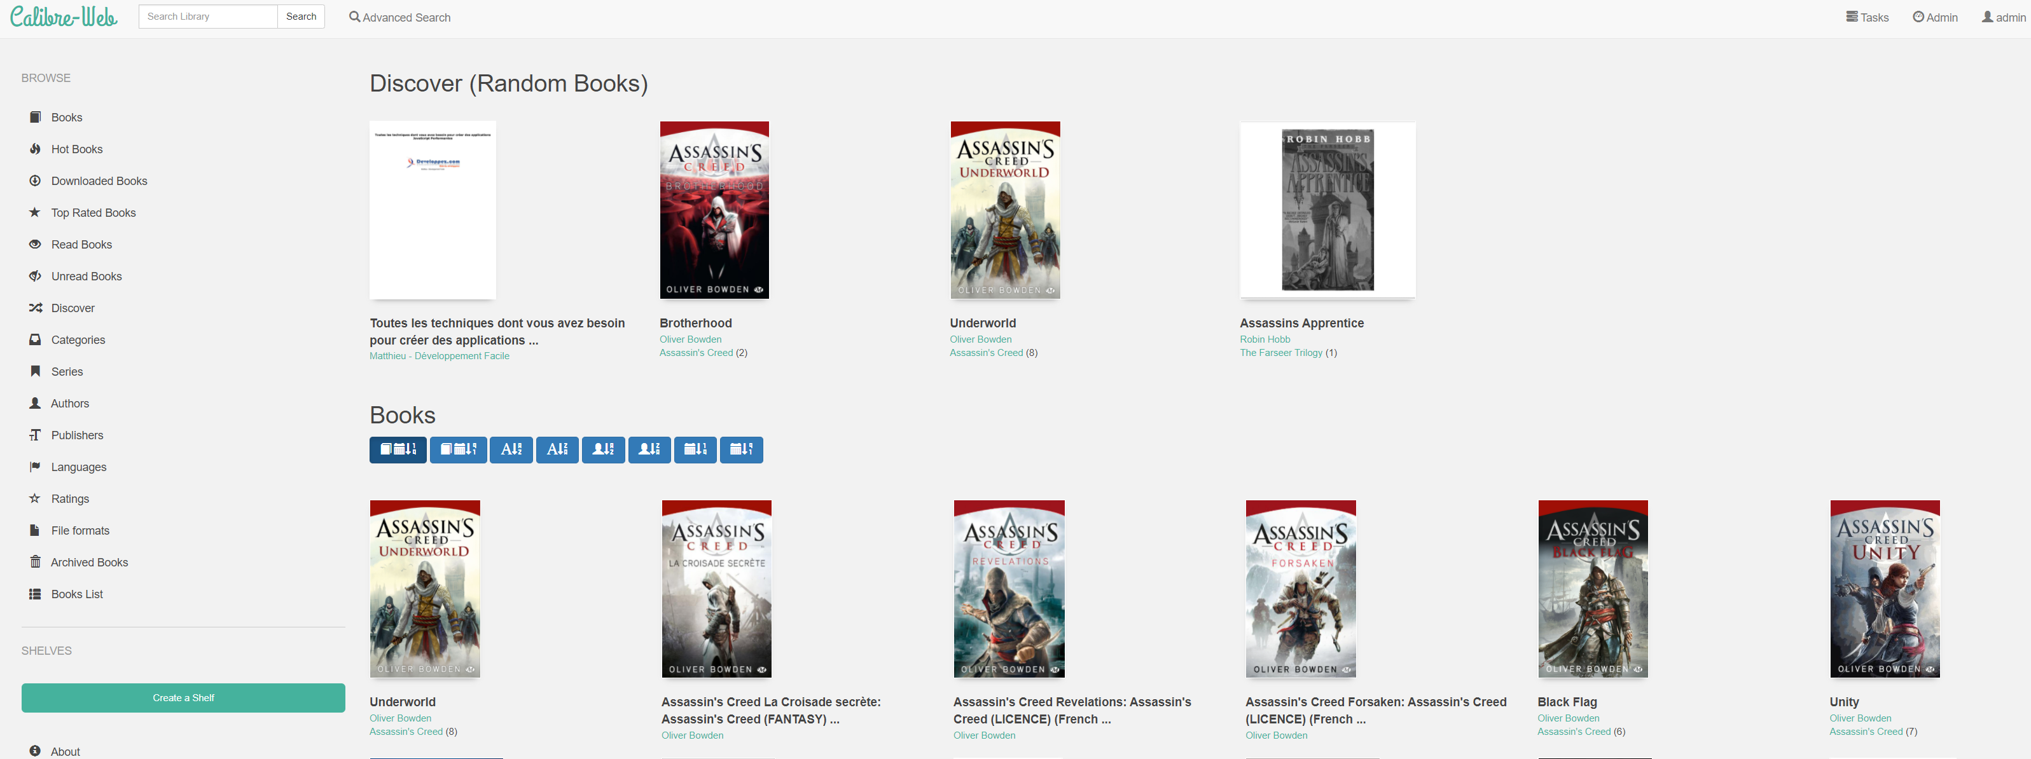Image resolution: width=2031 pixels, height=759 pixels.
Task: Sort by publishing date 9-1 (calendar icon)
Action: tap(742, 449)
